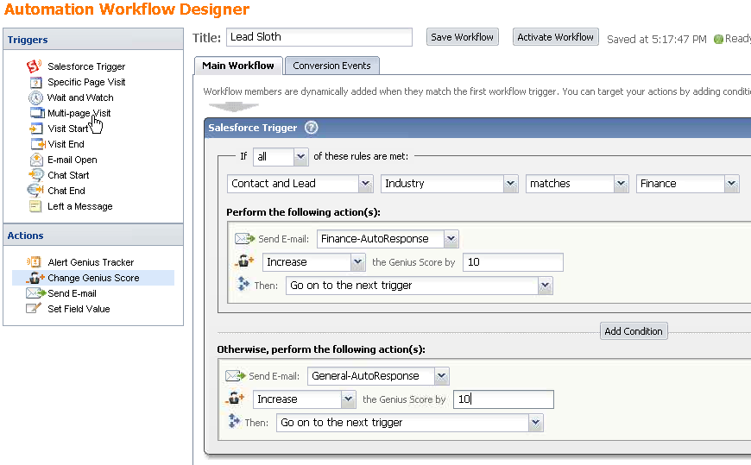This screenshot has width=751, height=465.
Task: Click the Actions panel header
Action: 93,236
